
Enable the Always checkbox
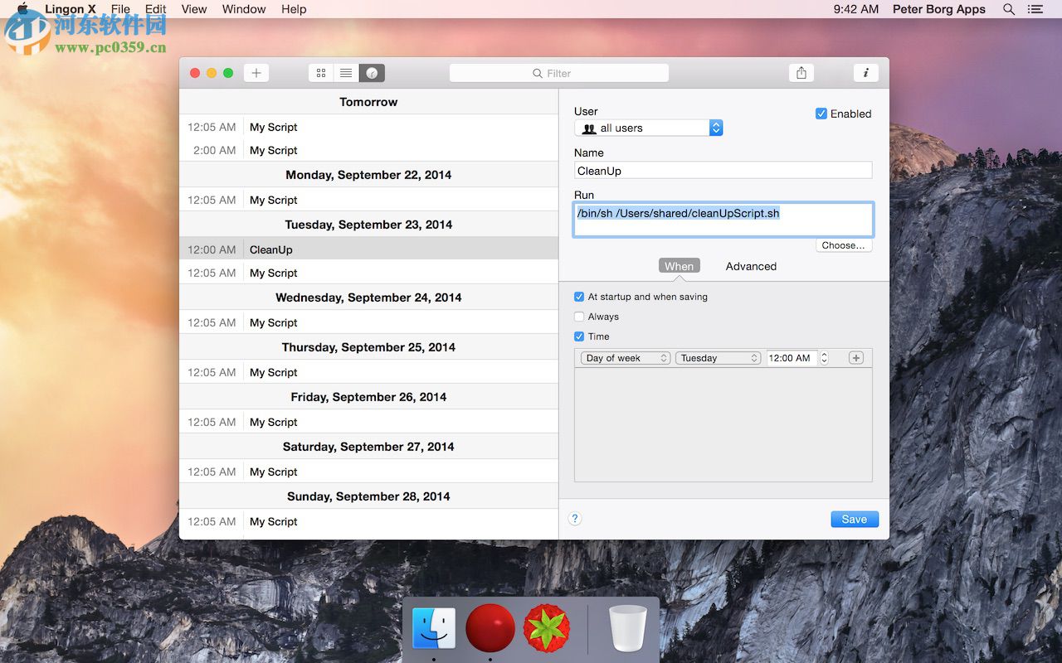click(x=579, y=317)
